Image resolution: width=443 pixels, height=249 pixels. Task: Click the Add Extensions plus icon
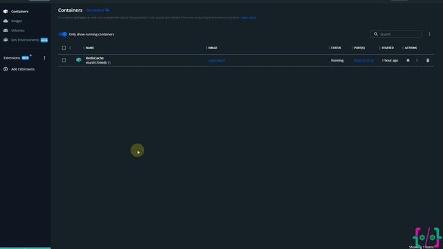[6, 69]
